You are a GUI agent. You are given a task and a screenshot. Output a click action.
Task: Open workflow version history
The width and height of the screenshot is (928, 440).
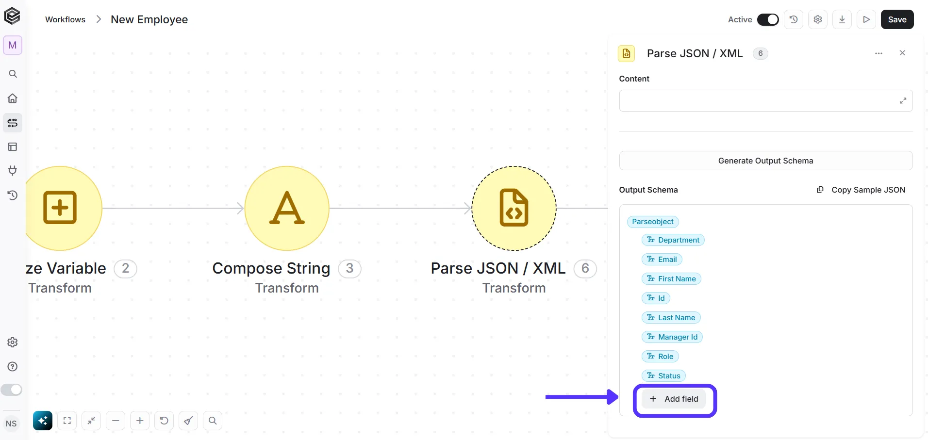coord(794,19)
